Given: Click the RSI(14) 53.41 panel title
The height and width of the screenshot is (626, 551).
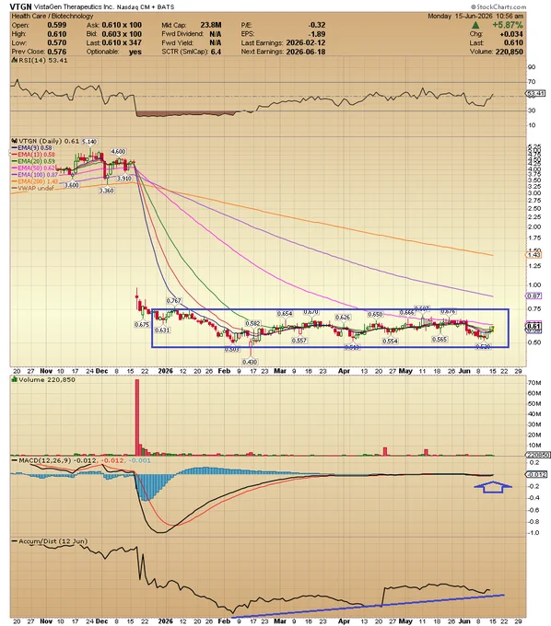Looking at the screenshot, I should point(43,60).
